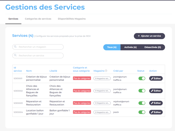175x131 pixels.
Task: Click jreich@smart-traffik.io in SDE0001 row
Action: click(120, 78)
